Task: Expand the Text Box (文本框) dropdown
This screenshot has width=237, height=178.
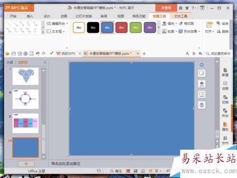Action: click(64, 32)
